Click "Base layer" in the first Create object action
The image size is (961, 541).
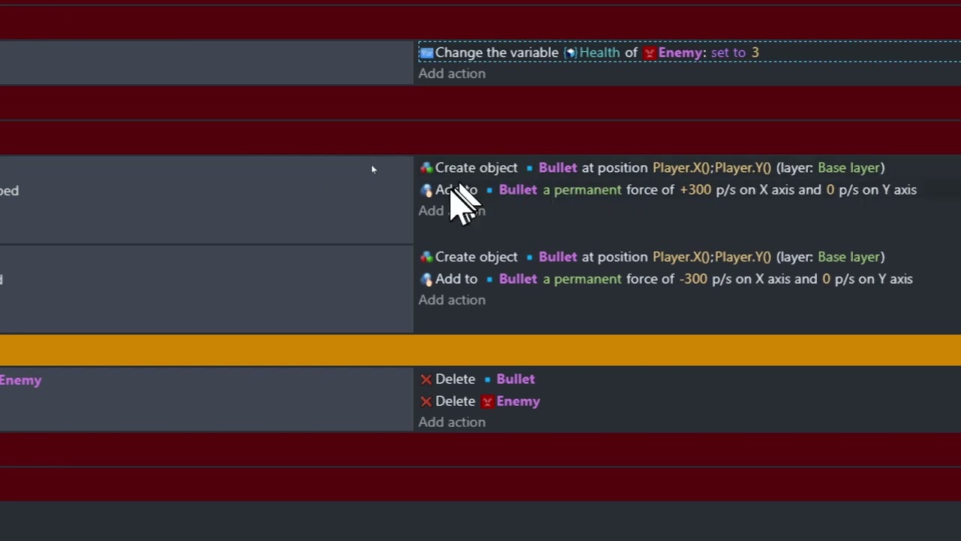(x=851, y=168)
